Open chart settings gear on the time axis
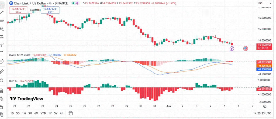Image resolution: width=276 pixels, height=119 pixels. coord(265,106)
